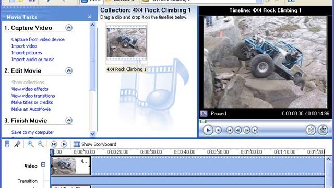Click the monitor Back button
This screenshot has height=188, width=334.
click(230, 130)
